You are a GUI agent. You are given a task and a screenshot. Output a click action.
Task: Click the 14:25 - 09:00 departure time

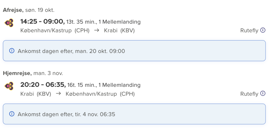pos(42,22)
